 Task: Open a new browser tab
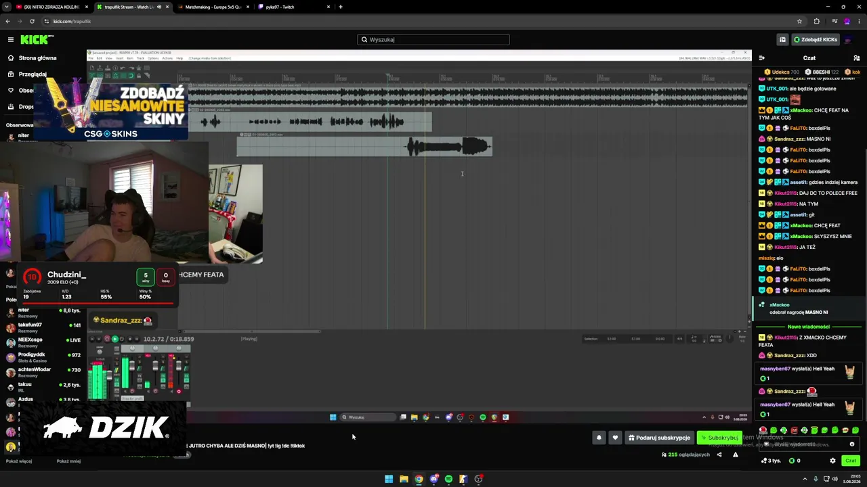pos(341,7)
